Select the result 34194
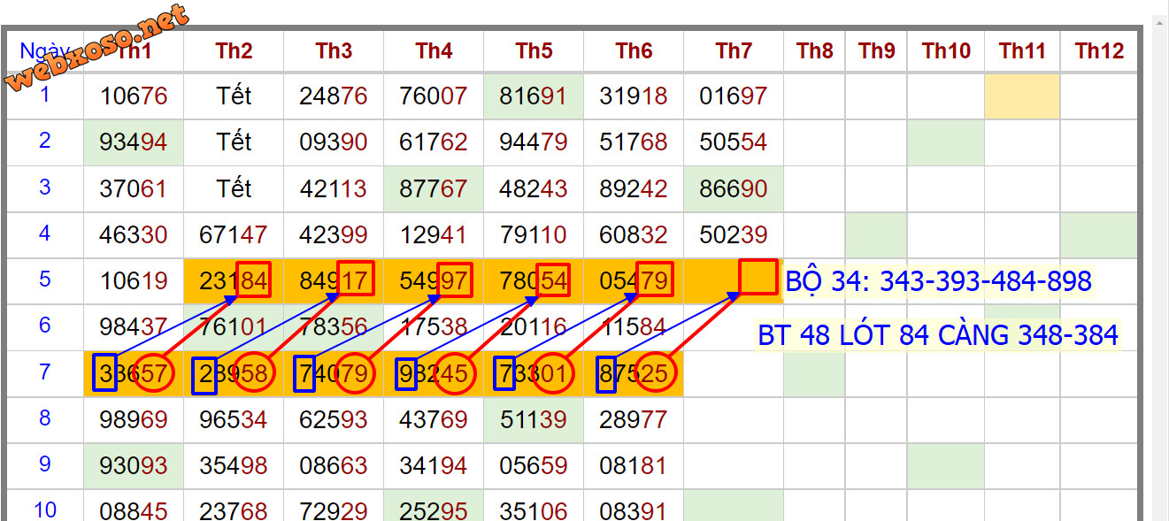 click(x=434, y=466)
